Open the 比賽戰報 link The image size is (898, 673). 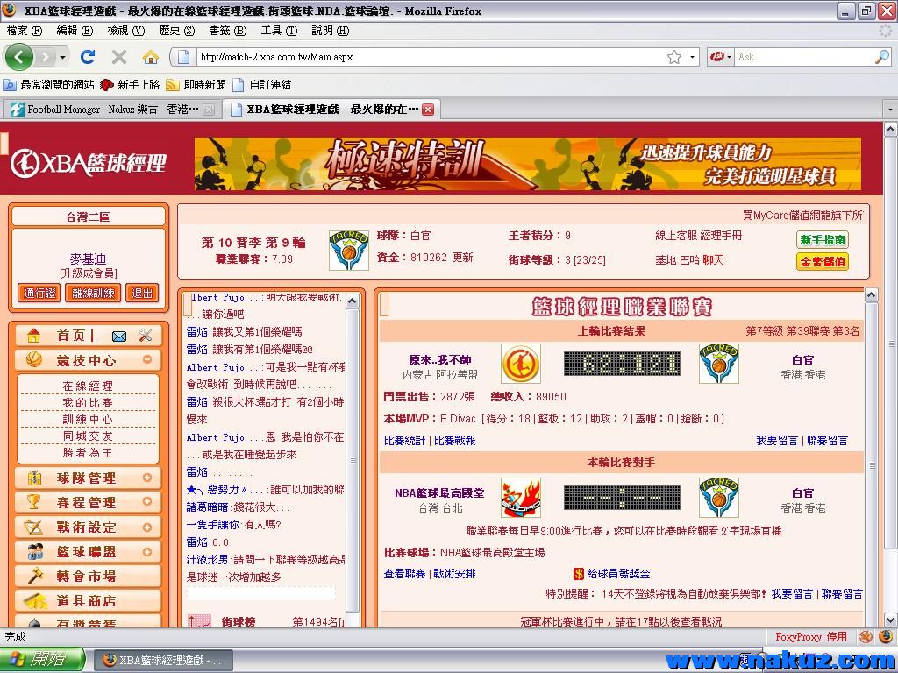455,441
